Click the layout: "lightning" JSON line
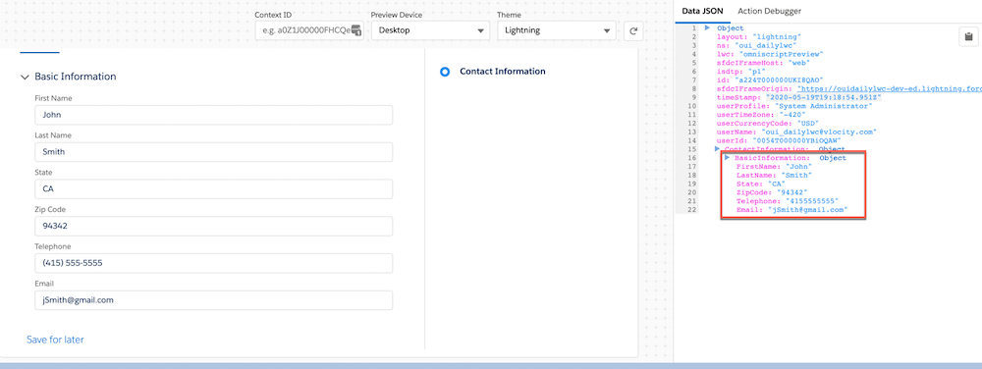Viewport: 982px width, 369px height. (x=759, y=37)
